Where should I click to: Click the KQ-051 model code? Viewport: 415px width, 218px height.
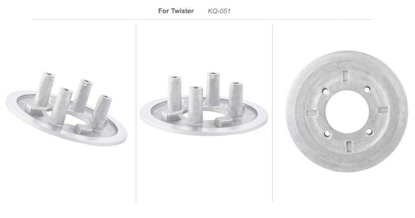point(219,11)
